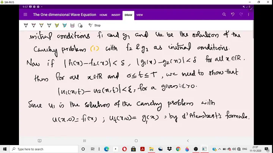The image size is (273, 153).
Task: Click the page vertical scrollbar
Action: (x=253, y=30)
